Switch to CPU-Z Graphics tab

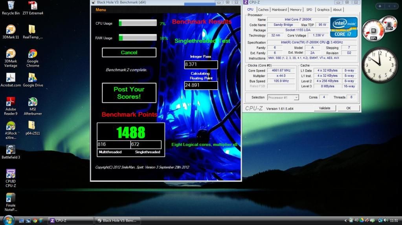click(323, 10)
